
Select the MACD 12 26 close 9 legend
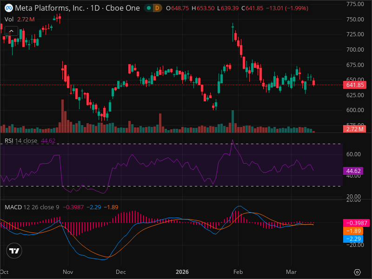coord(32,207)
